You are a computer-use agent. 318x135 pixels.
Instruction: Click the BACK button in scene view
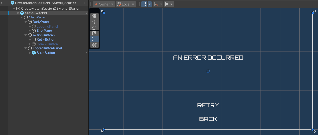[208, 119]
